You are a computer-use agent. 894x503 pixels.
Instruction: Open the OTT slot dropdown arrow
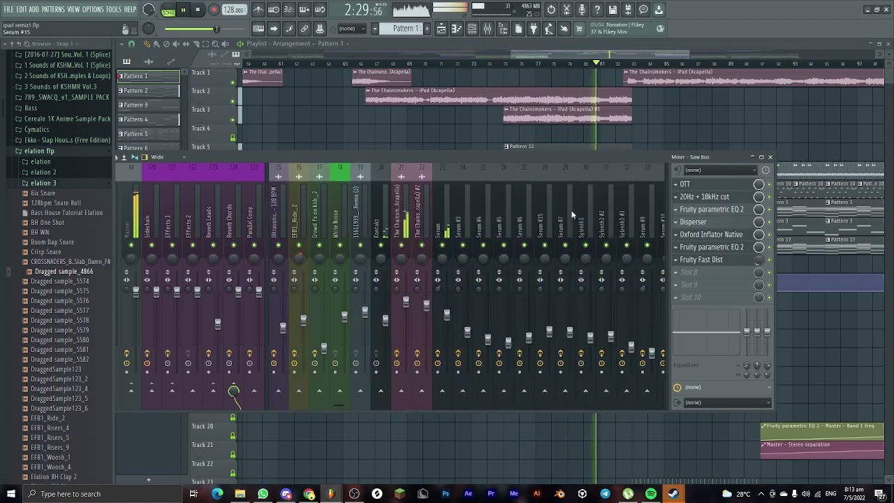click(675, 184)
